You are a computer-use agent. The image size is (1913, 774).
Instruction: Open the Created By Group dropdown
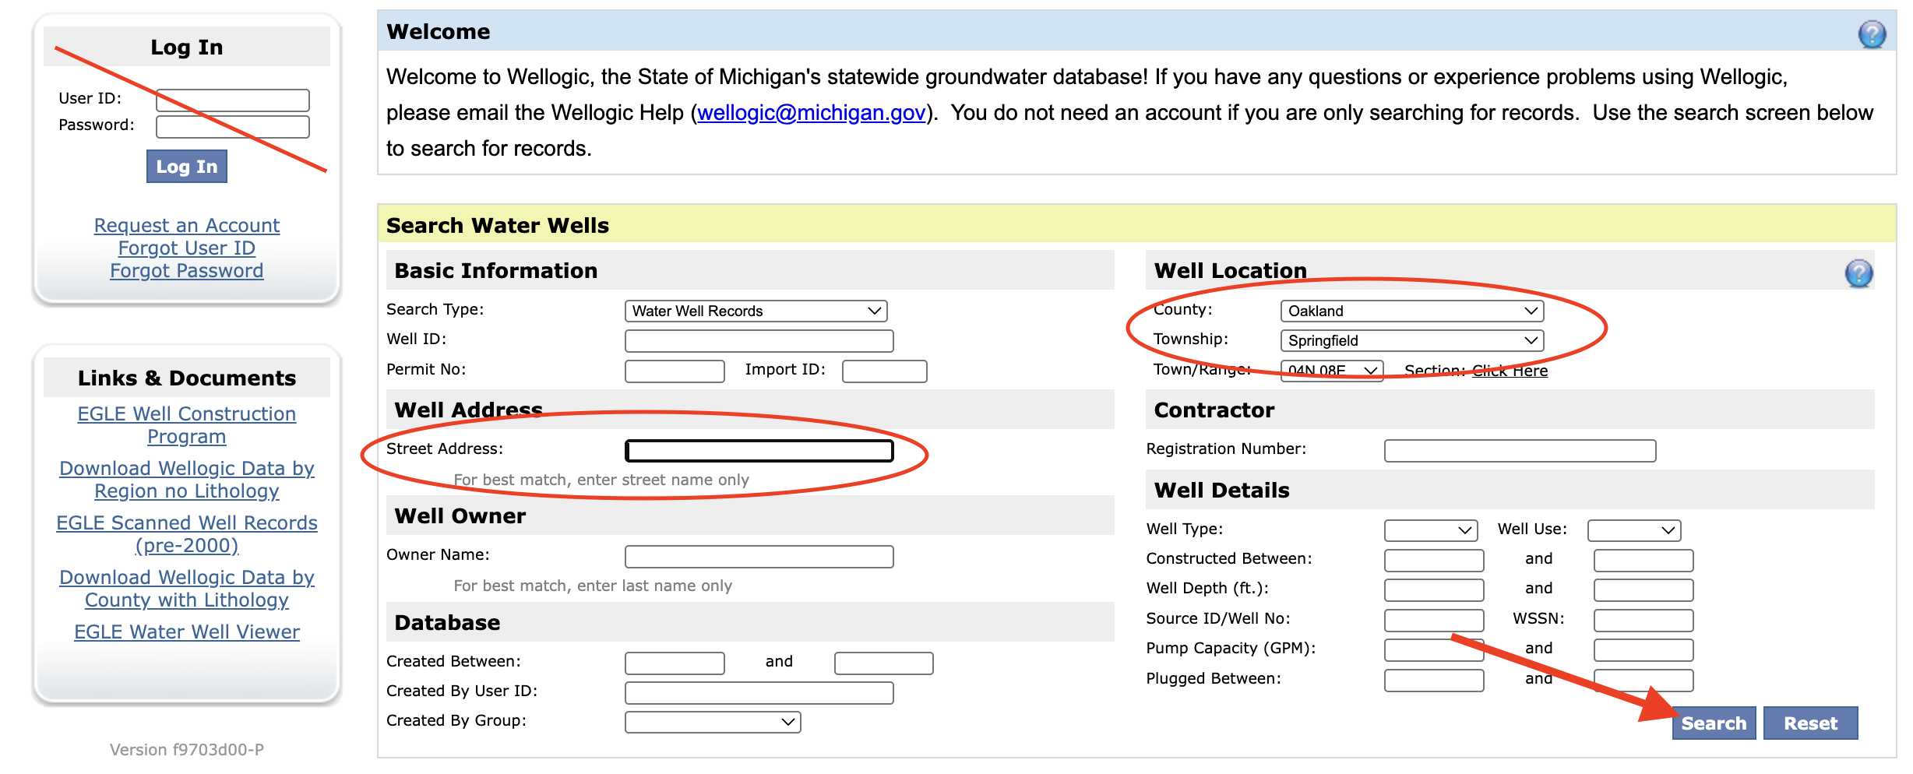click(x=713, y=722)
